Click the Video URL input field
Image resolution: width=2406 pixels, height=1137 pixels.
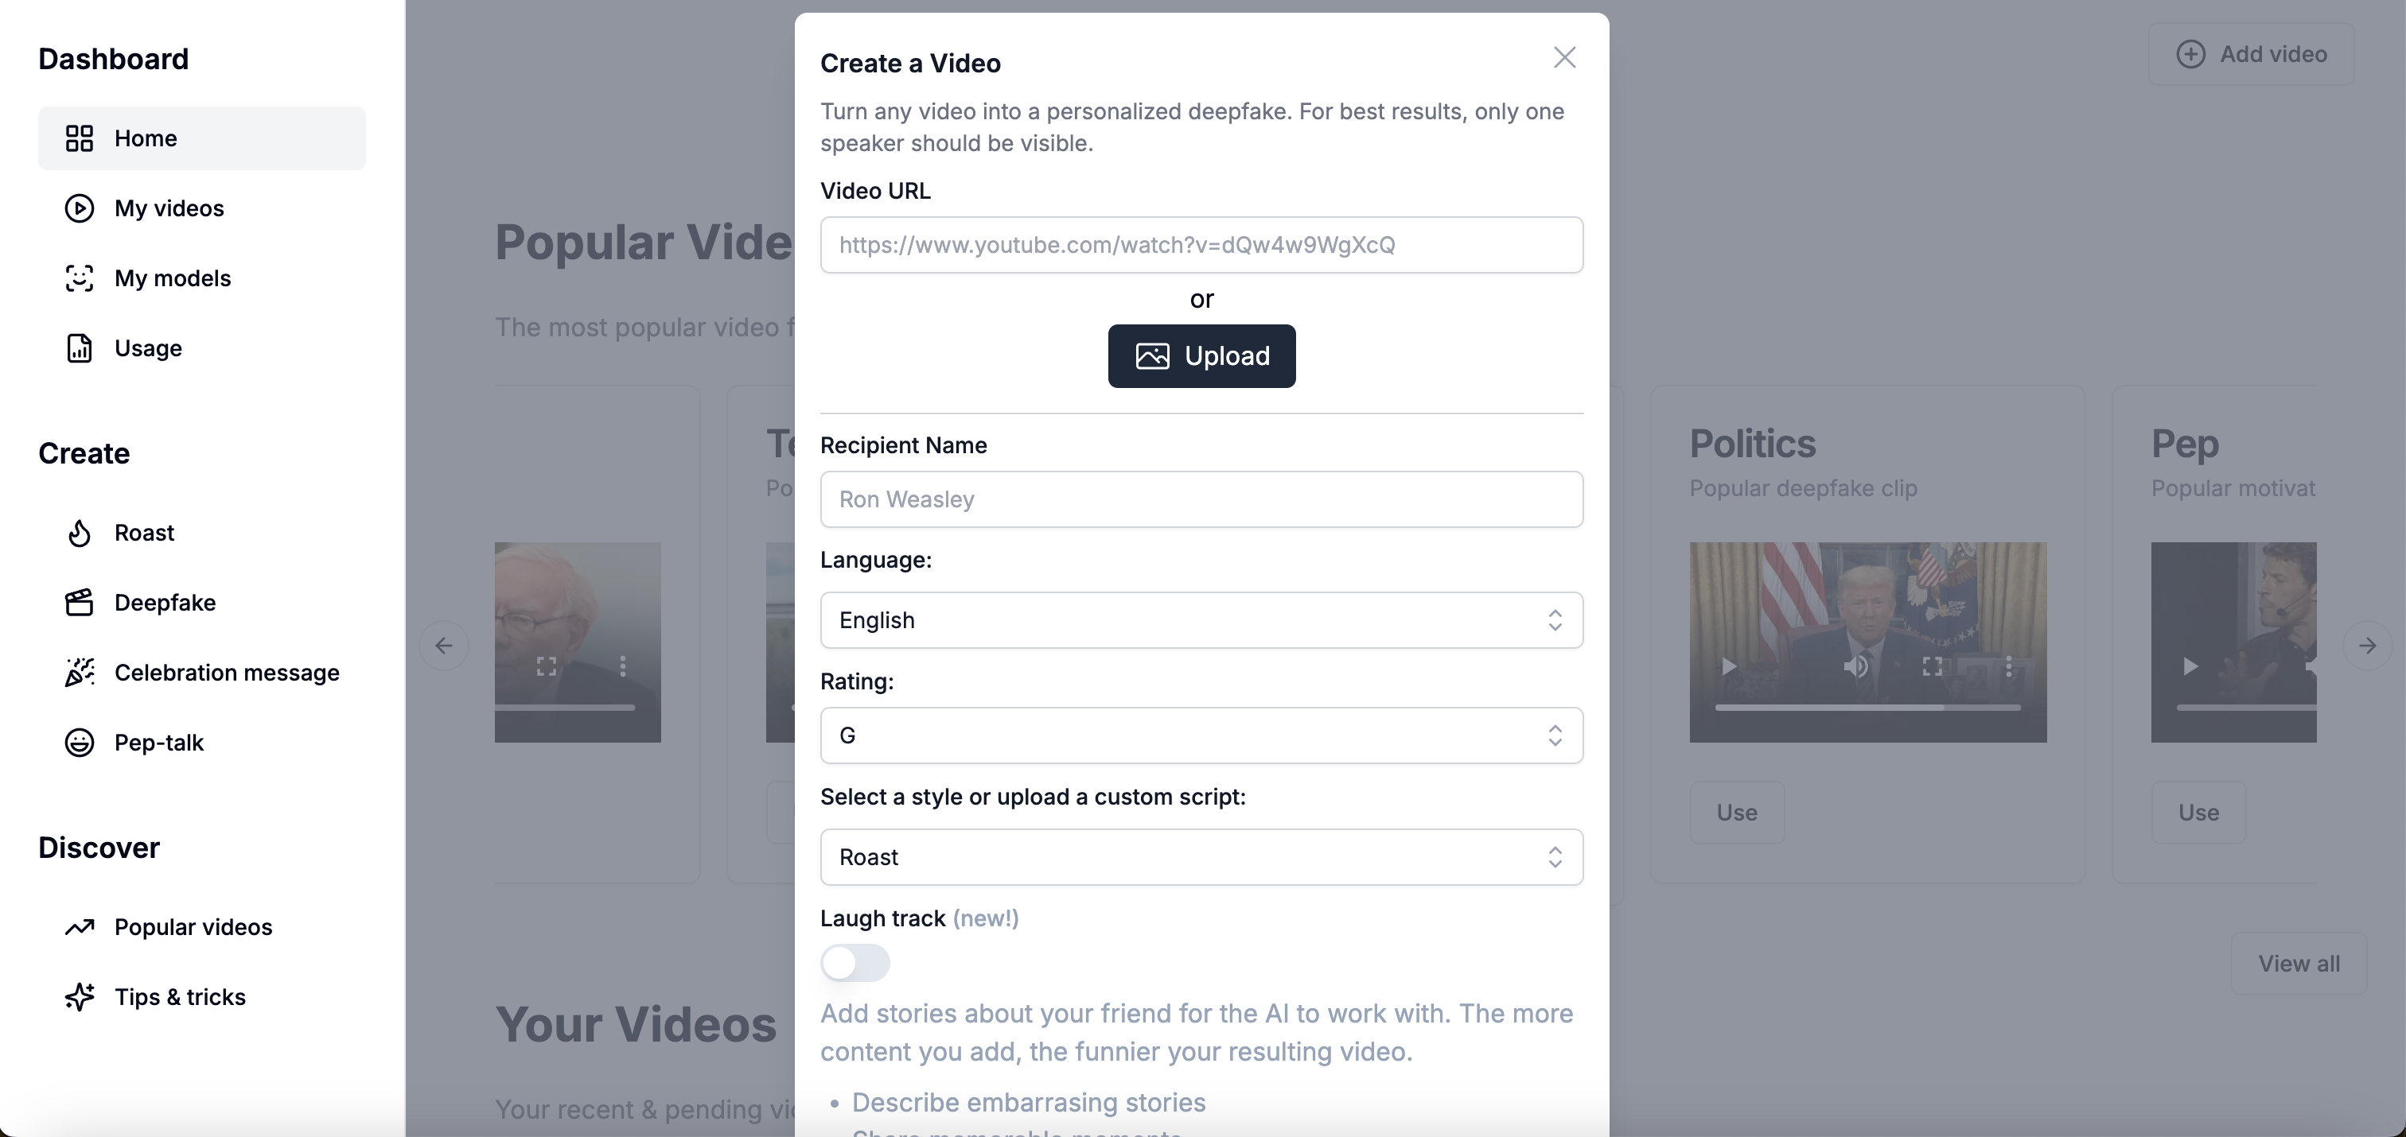1201,244
